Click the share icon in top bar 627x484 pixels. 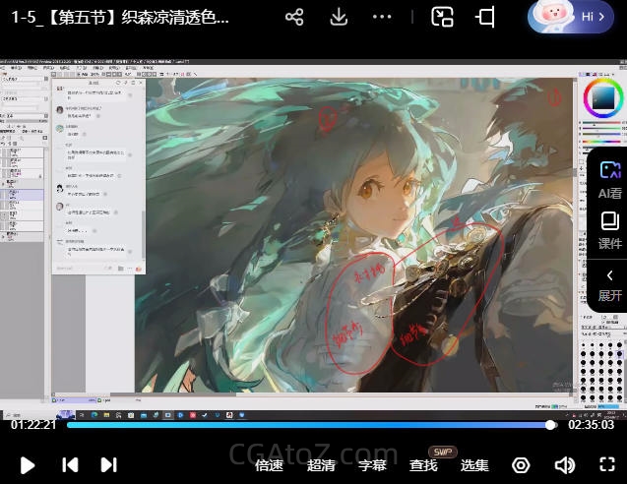(294, 18)
